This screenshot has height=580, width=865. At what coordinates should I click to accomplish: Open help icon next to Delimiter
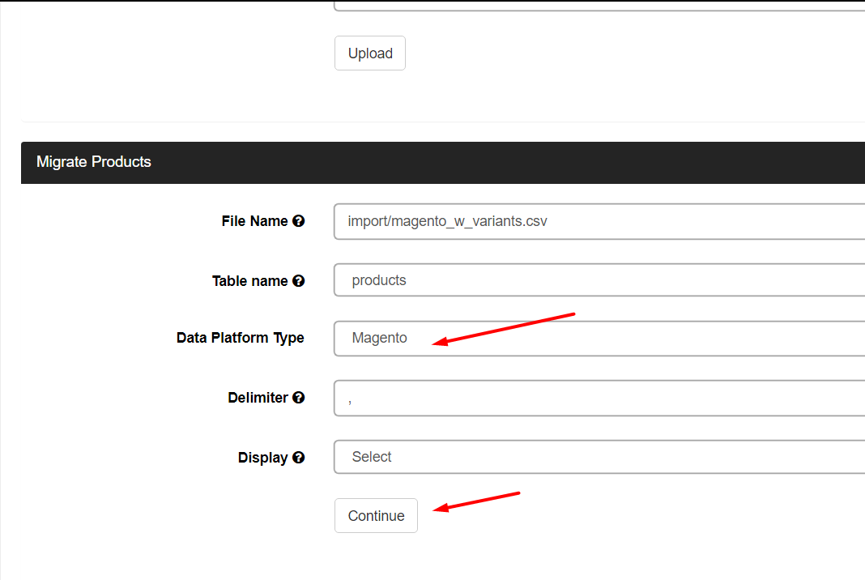click(x=298, y=398)
